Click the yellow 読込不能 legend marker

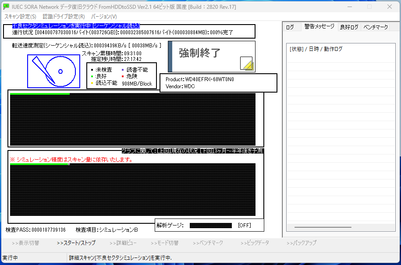pyautogui.click(x=92, y=83)
